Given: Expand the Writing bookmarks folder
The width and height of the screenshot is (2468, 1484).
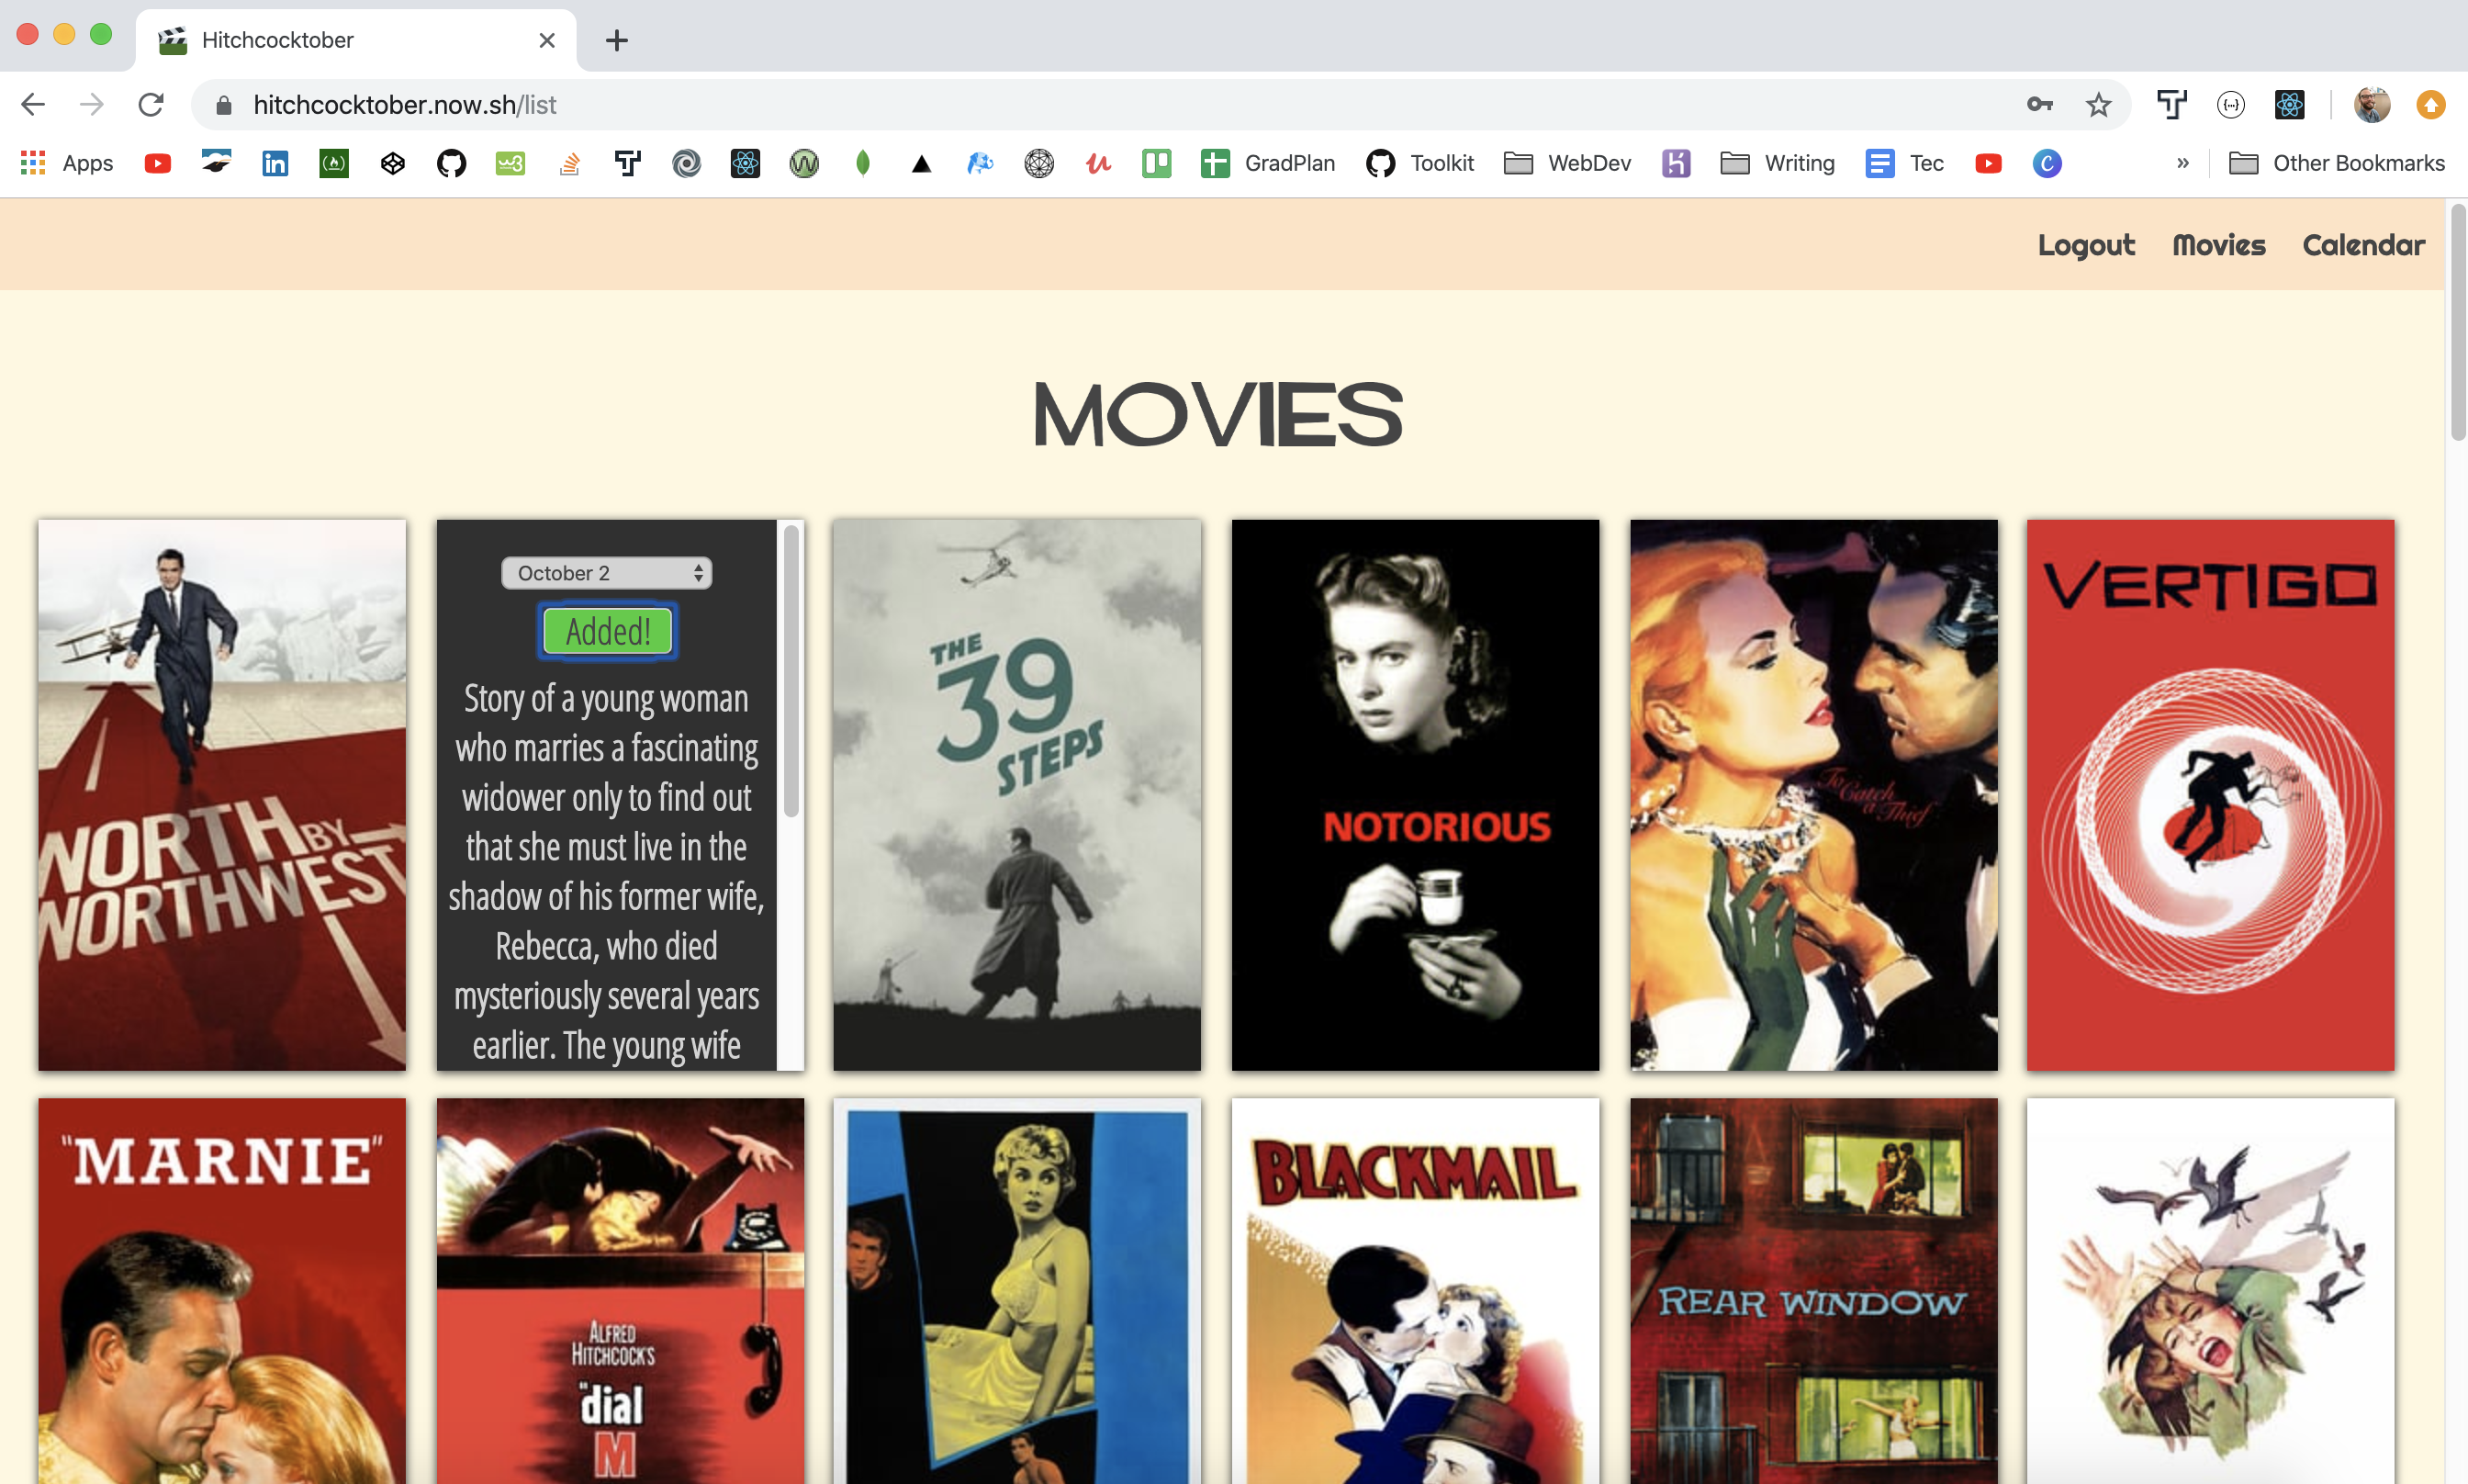Looking at the screenshot, I should point(1778,163).
